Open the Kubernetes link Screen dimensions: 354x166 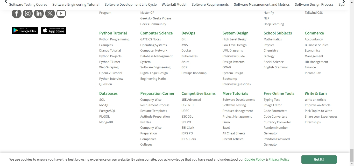point(189,56)
